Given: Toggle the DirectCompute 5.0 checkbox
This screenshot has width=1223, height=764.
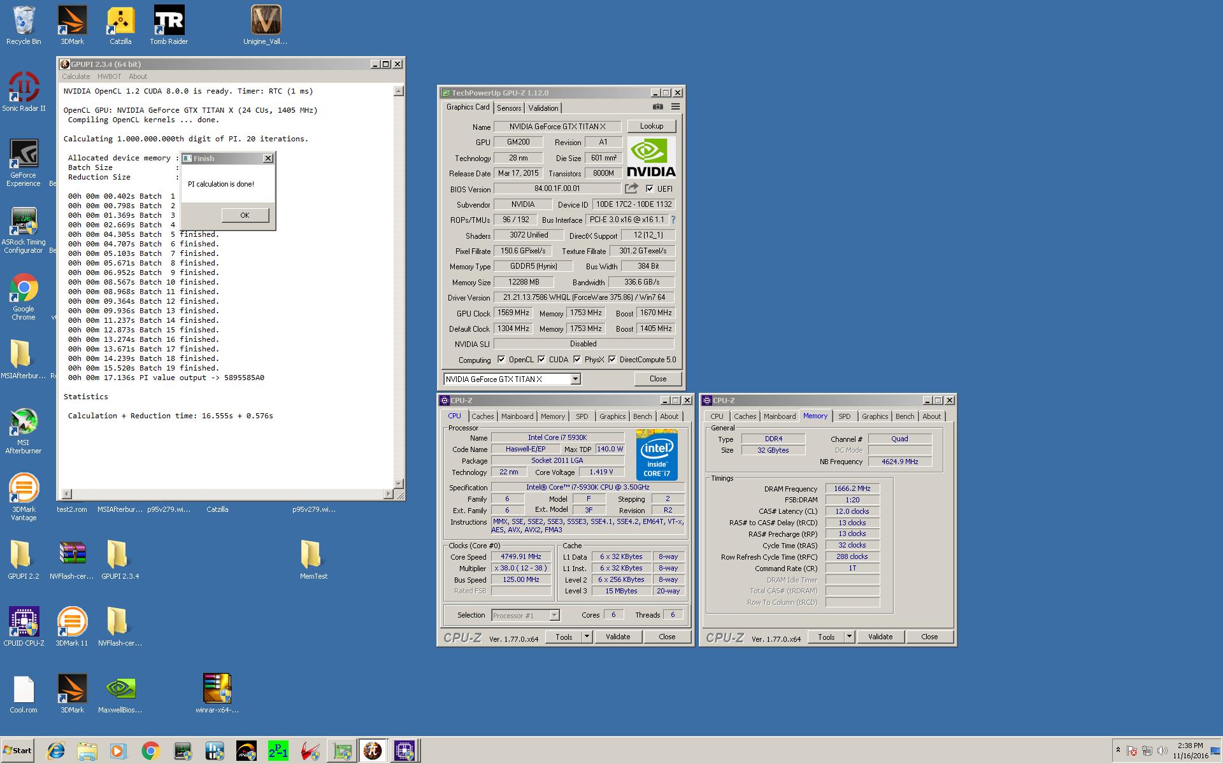Looking at the screenshot, I should coord(612,360).
